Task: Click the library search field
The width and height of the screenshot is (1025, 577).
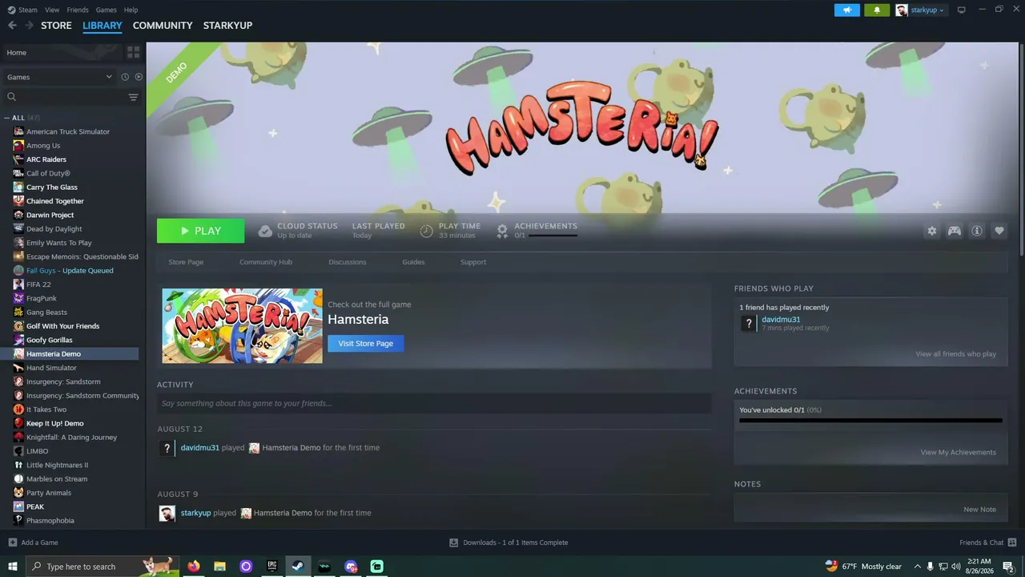Action: point(66,97)
